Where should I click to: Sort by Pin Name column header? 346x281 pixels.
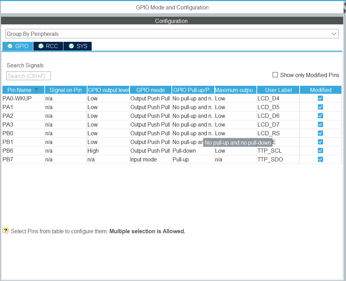point(23,90)
